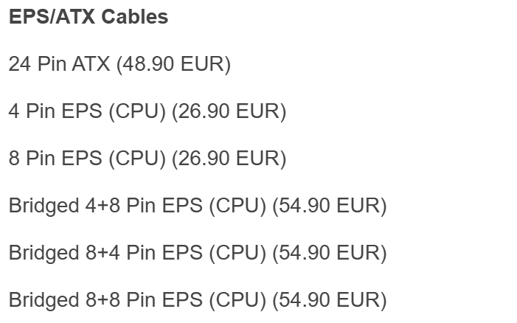Click the EPS/ATX Cables heading
Screen dimensions: 517x323
pos(88,18)
